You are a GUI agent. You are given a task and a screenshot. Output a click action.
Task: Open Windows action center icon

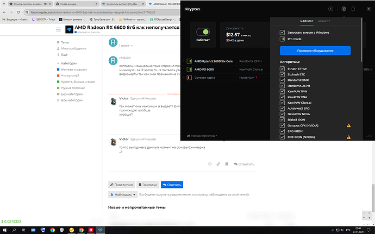click(368, 230)
